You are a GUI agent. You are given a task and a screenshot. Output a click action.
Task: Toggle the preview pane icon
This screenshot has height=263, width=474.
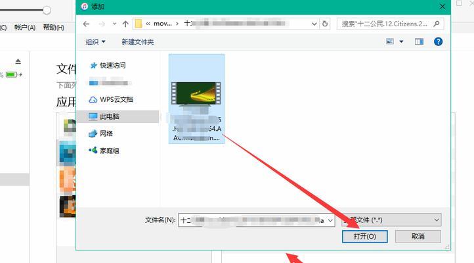pyautogui.click(x=419, y=41)
